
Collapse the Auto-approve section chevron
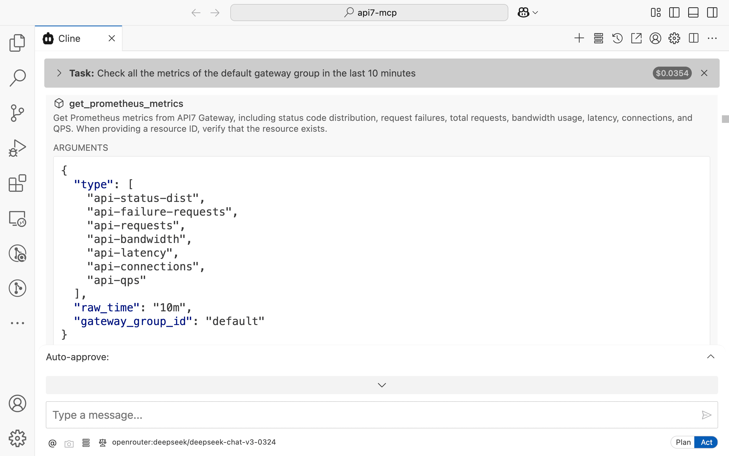point(711,357)
